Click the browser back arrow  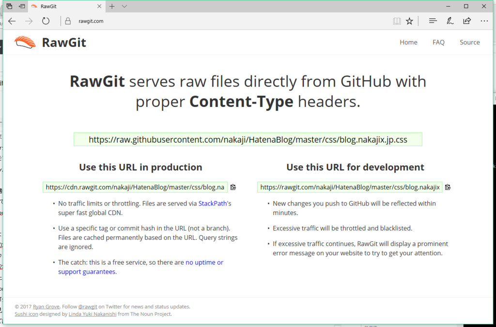click(x=12, y=21)
